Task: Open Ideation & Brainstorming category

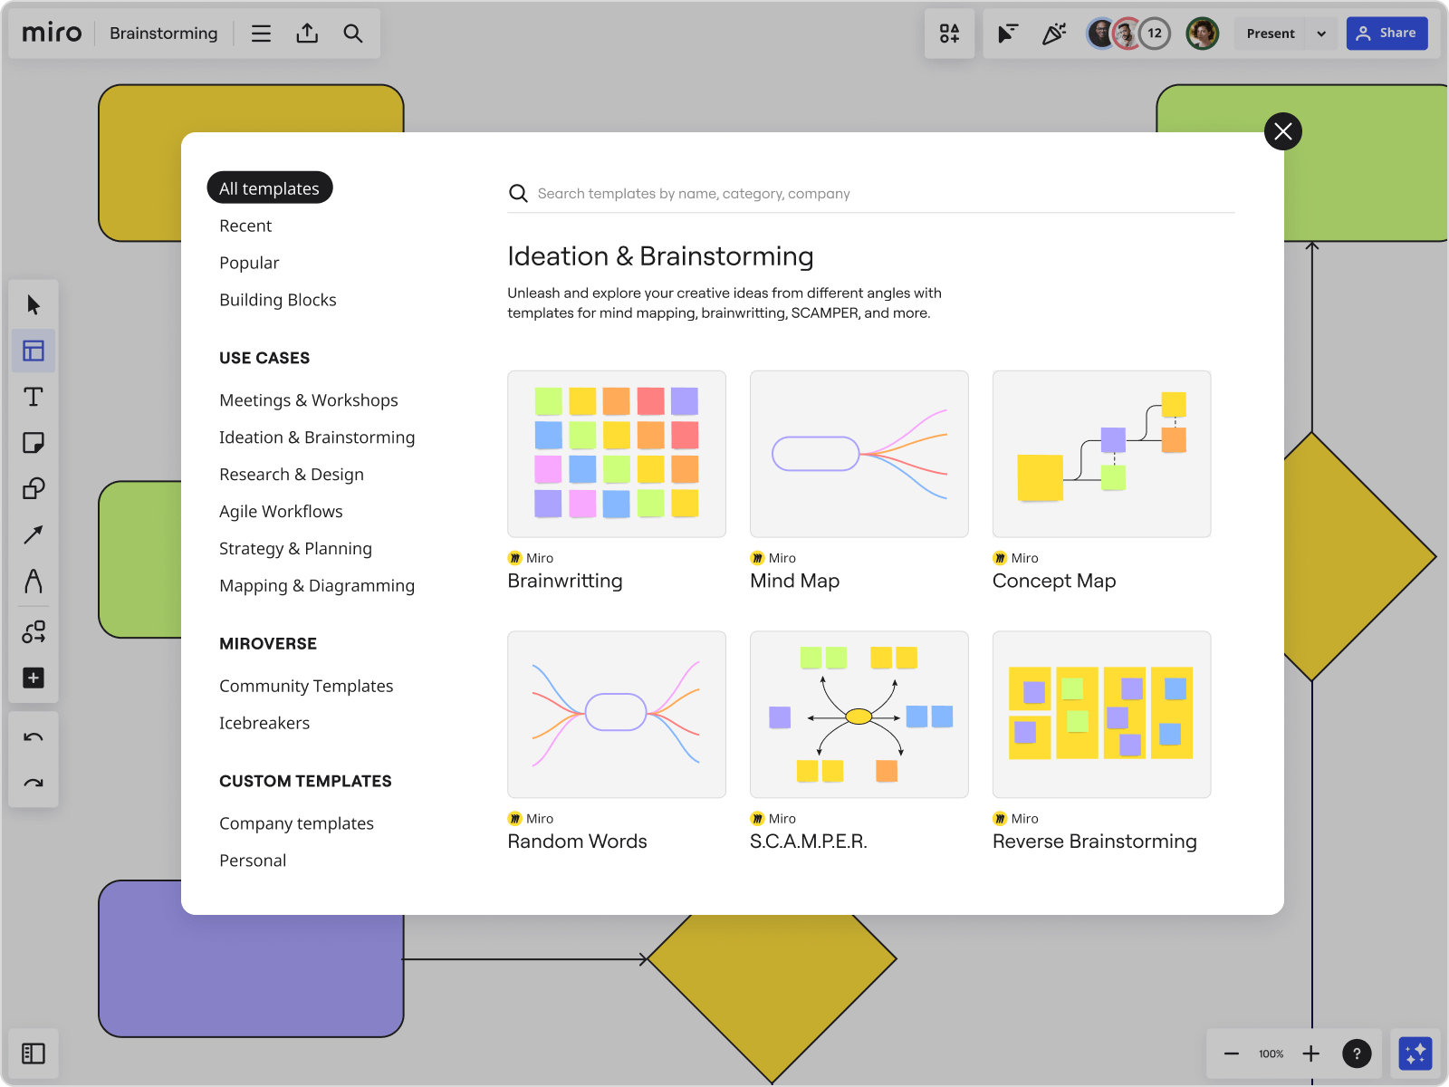Action: coord(317,438)
